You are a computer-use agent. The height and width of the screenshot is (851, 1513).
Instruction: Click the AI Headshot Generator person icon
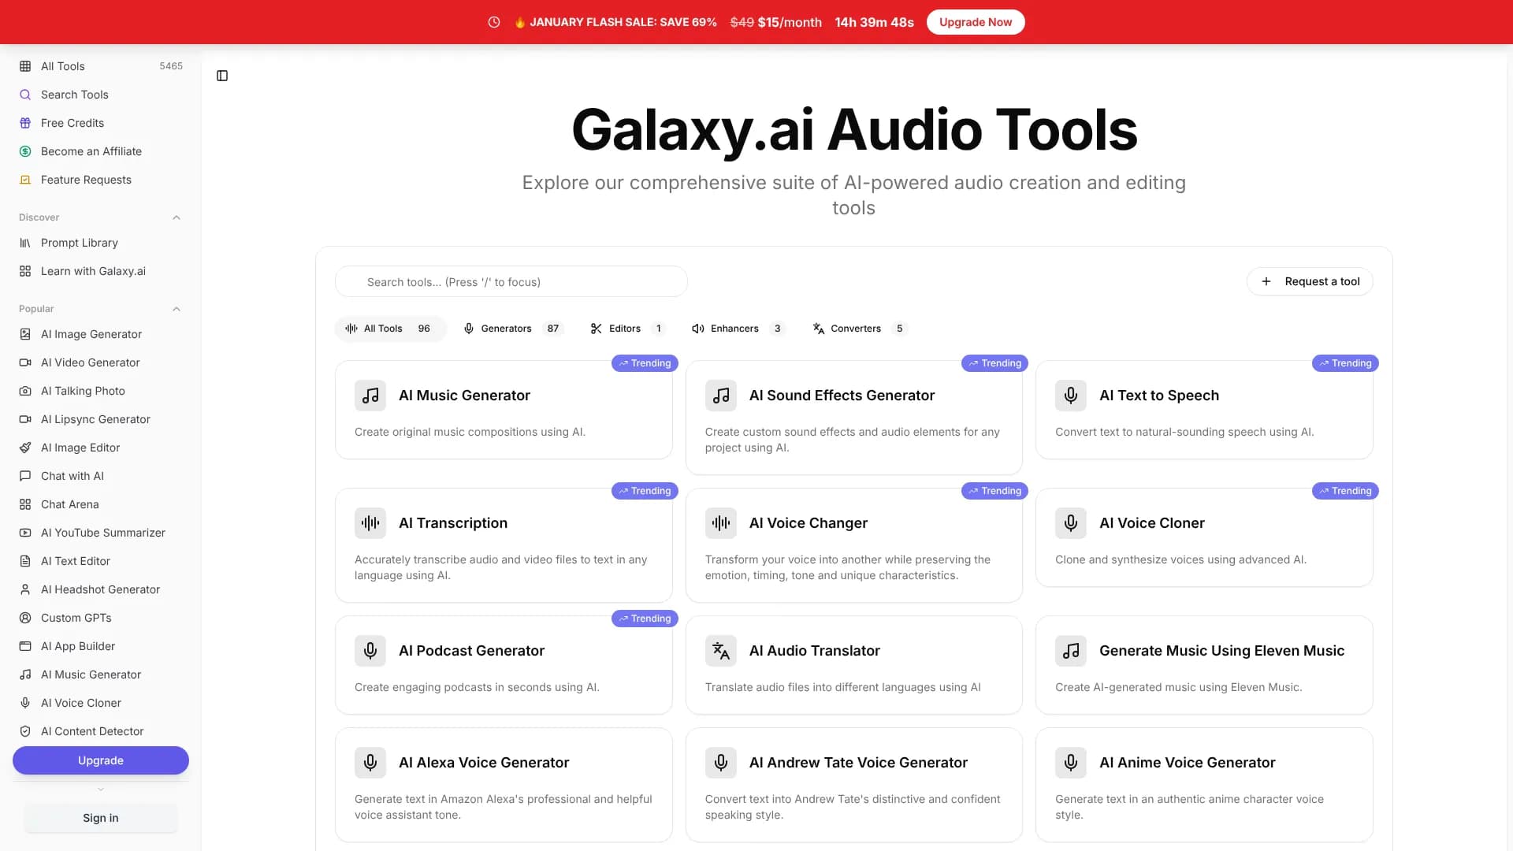click(25, 589)
